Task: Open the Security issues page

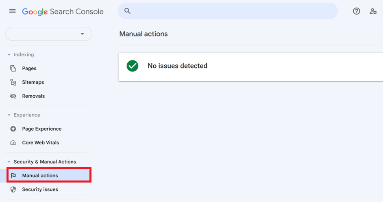Action: coord(40,189)
